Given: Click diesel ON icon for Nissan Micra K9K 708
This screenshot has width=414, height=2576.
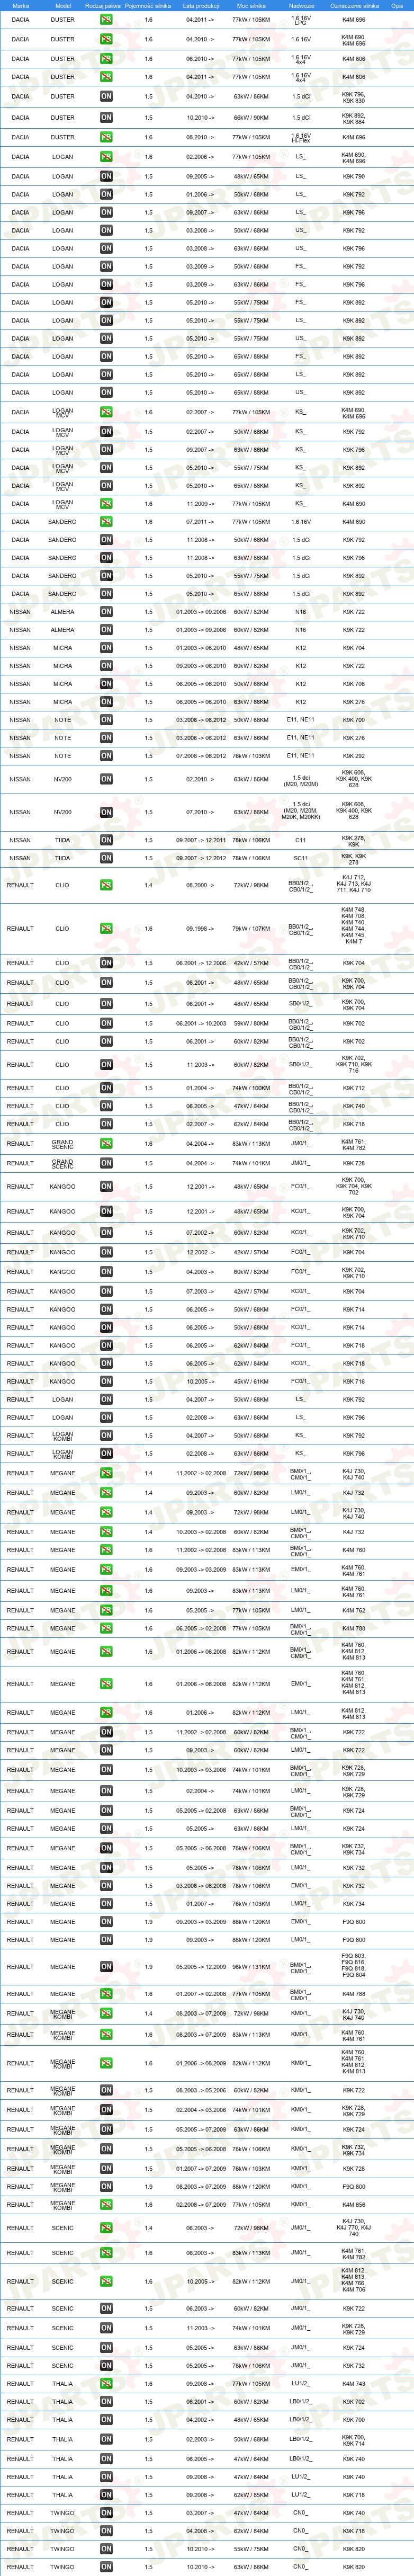Looking at the screenshot, I should click(106, 684).
